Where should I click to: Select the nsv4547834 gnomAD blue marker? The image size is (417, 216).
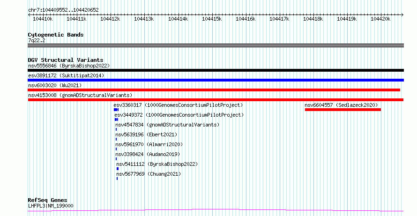(116, 129)
